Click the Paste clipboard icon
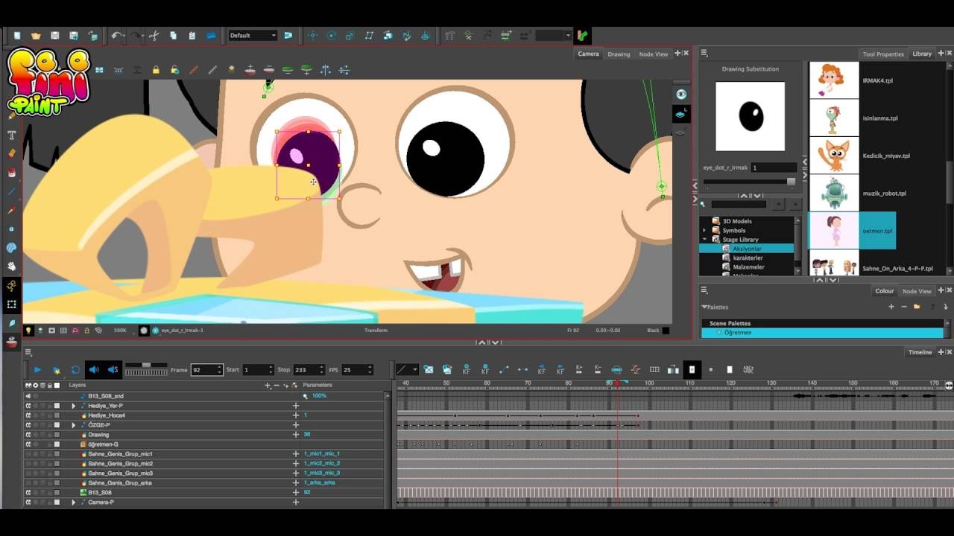954x536 pixels. pos(192,35)
